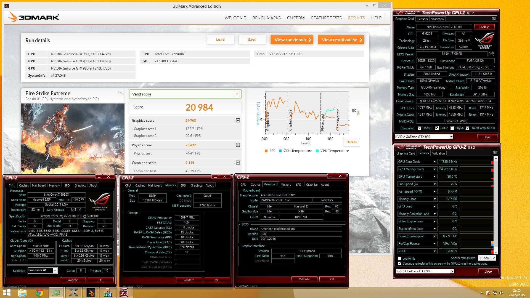530x298 pixels.
Task: Open the FEATURE TESTS tab in 3DMark
Action: [x=326, y=18]
